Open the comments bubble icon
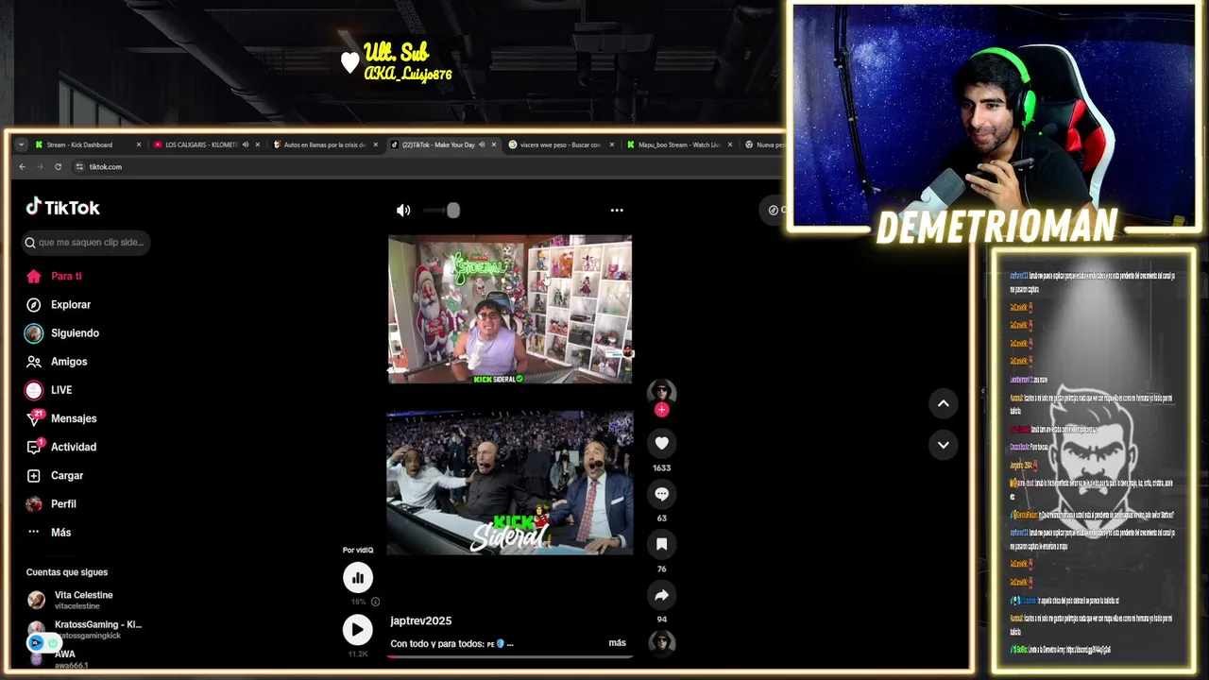 [661, 494]
